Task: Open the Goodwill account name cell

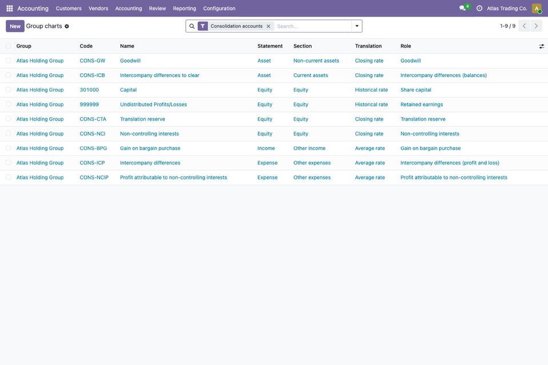Action: (130, 61)
